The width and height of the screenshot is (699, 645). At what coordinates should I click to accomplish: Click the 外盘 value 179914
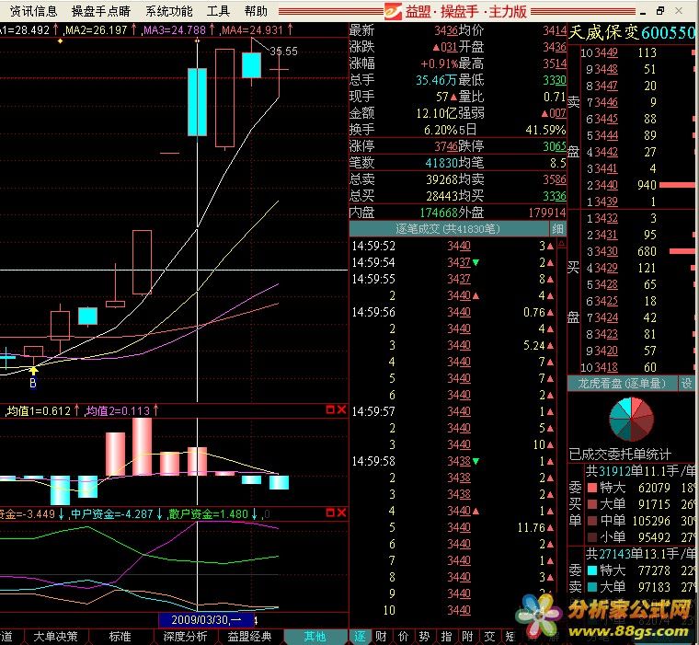point(547,213)
